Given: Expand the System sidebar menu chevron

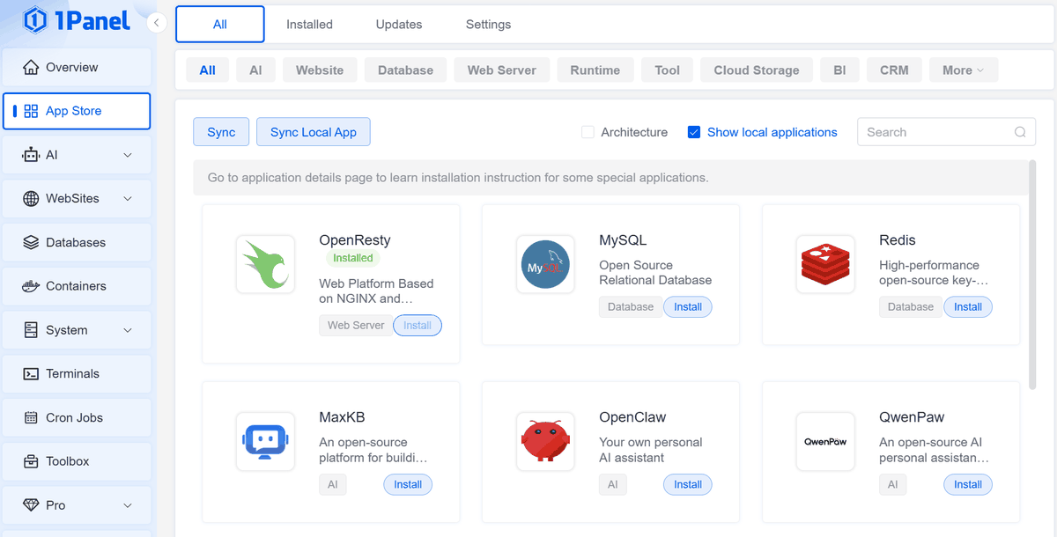Looking at the screenshot, I should click(x=128, y=330).
